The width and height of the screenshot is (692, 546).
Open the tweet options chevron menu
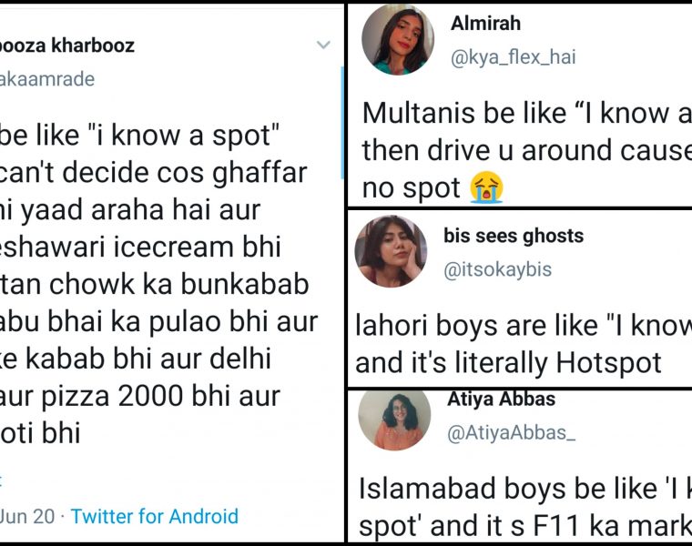pyautogui.click(x=323, y=45)
